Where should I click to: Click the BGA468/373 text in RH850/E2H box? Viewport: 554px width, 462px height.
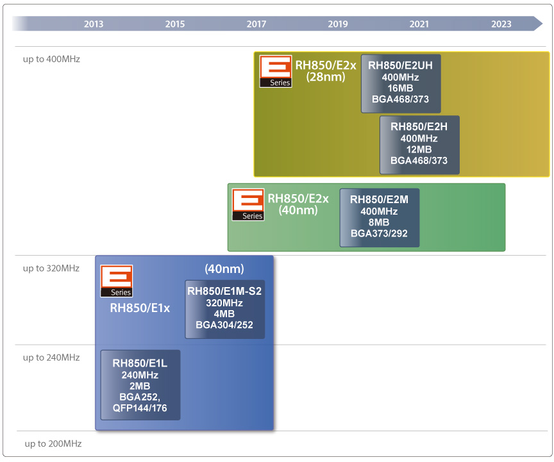point(419,161)
